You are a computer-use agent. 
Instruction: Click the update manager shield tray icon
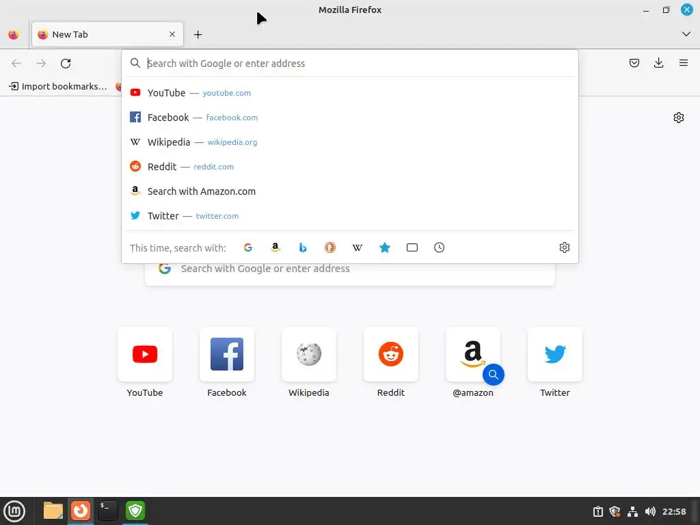coord(615,511)
